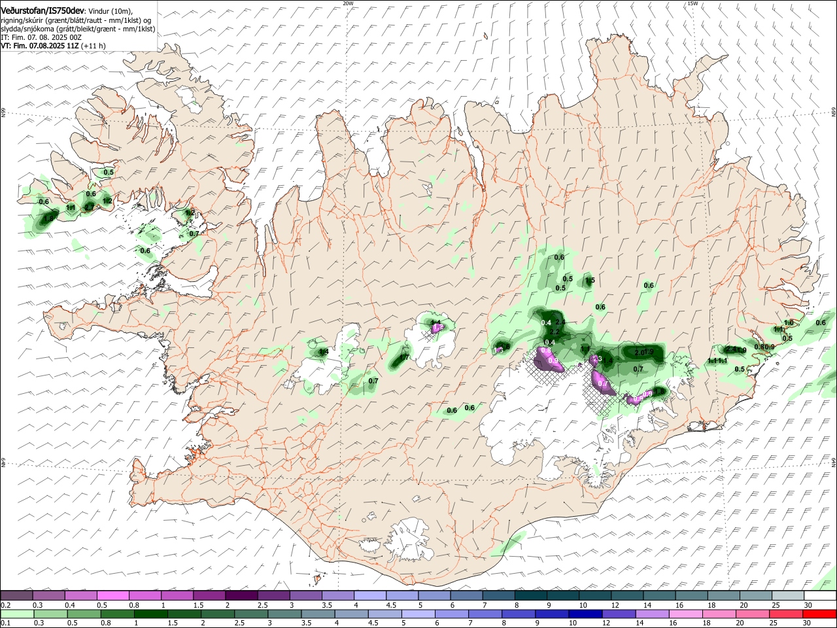Click the VT: Fim. 07.08.2025 11Z valid time
Image resolution: width=837 pixels, height=628 pixels.
point(41,46)
